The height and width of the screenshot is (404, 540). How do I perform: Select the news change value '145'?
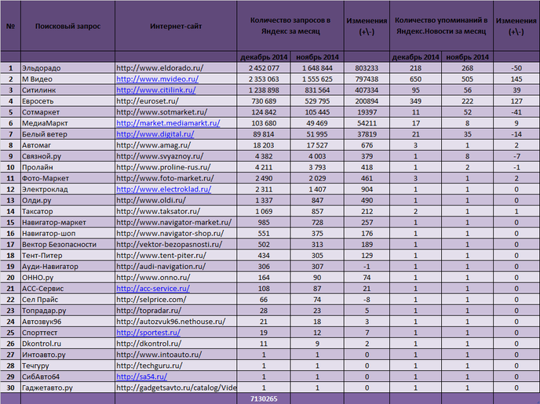[x=516, y=79]
